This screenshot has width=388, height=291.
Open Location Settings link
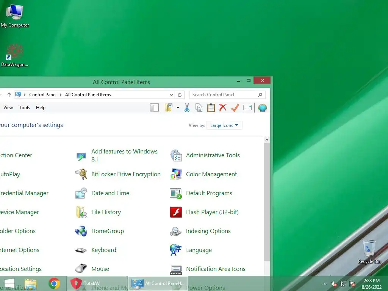[x=21, y=269]
